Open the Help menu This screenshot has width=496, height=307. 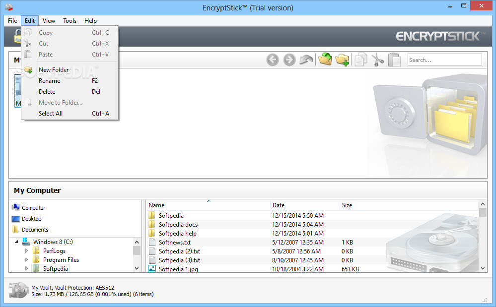pyautogui.click(x=90, y=20)
